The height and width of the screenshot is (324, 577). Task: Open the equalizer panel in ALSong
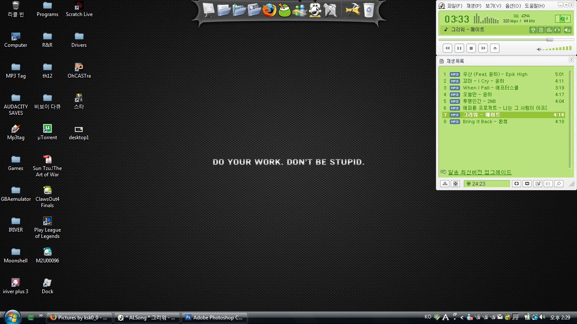(x=549, y=30)
